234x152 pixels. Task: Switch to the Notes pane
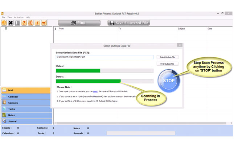(x=27, y=115)
